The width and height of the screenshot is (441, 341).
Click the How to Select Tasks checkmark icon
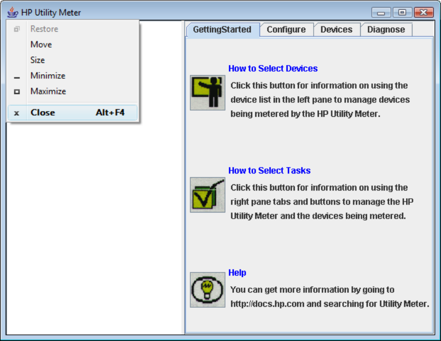(x=208, y=195)
